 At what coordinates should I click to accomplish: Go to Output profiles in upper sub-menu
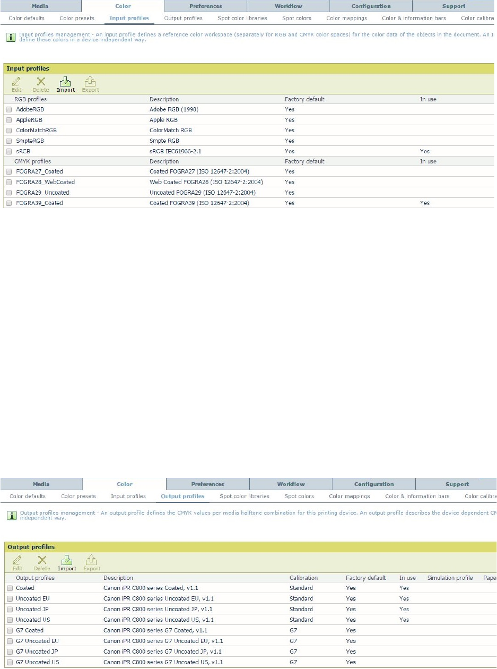[184, 18]
